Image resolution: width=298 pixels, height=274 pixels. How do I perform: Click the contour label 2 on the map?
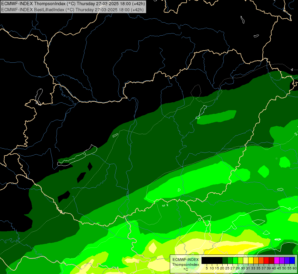[x=296, y=134]
